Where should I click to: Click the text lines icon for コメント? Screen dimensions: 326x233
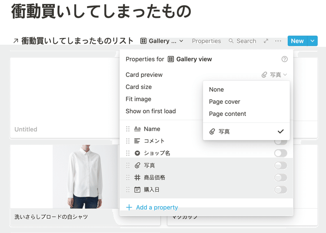[137, 141]
